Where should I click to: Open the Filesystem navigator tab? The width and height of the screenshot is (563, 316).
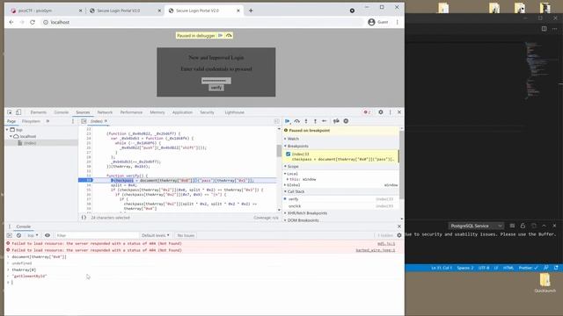(x=31, y=121)
